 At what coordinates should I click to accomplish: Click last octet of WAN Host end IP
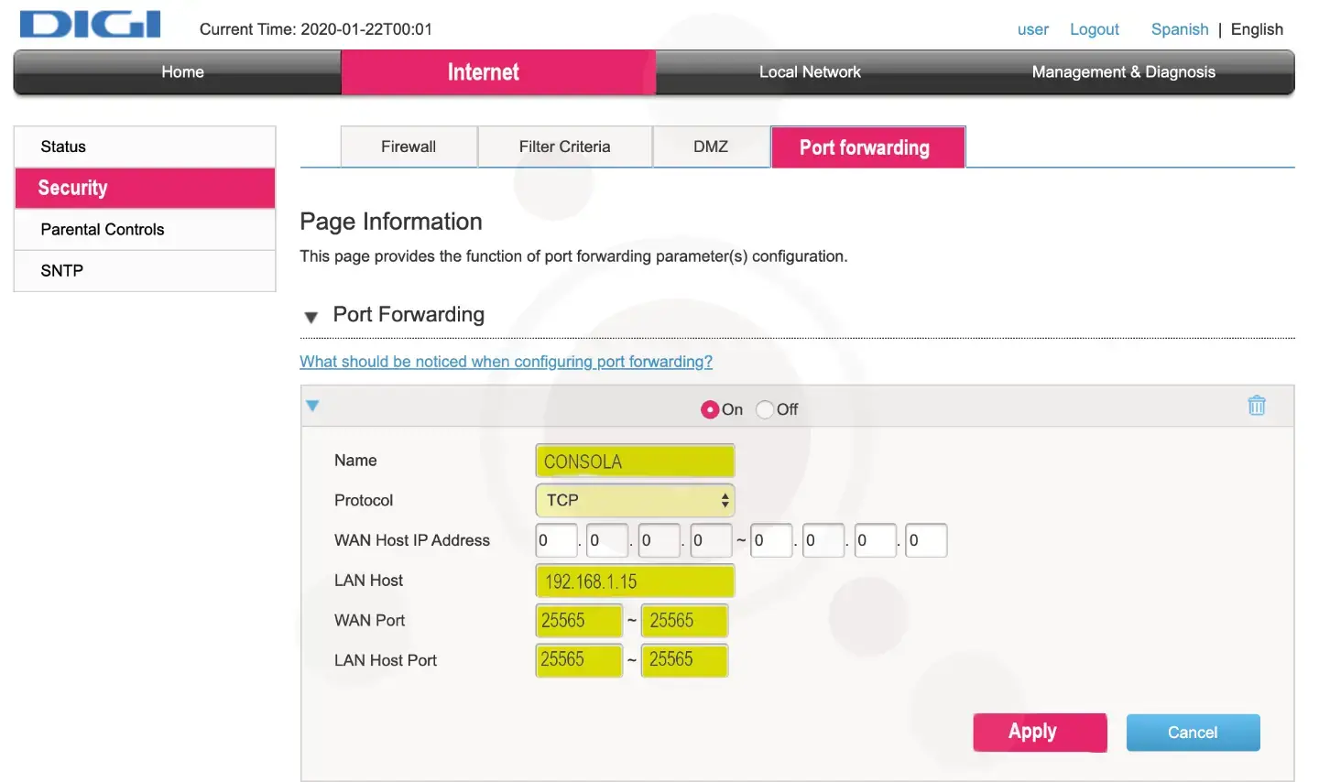pos(926,540)
